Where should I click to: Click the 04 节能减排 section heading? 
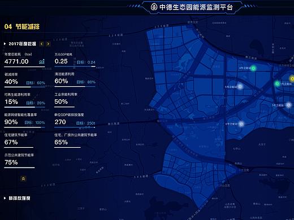click(x=22, y=27)
